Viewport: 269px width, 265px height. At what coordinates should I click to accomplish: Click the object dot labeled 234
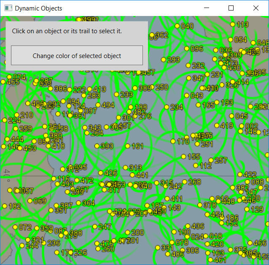tap(167, 107)
